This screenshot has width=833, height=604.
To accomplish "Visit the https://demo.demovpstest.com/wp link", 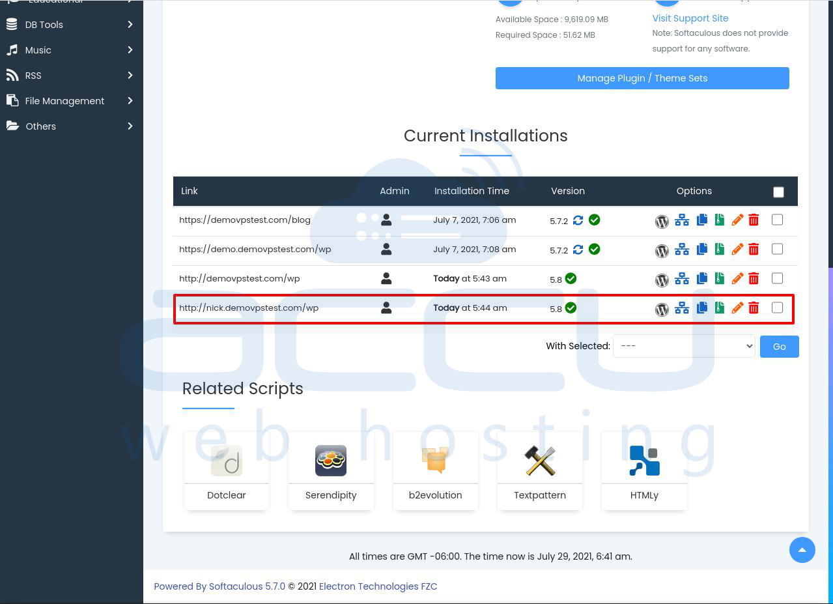I will [x=255, y=249].
